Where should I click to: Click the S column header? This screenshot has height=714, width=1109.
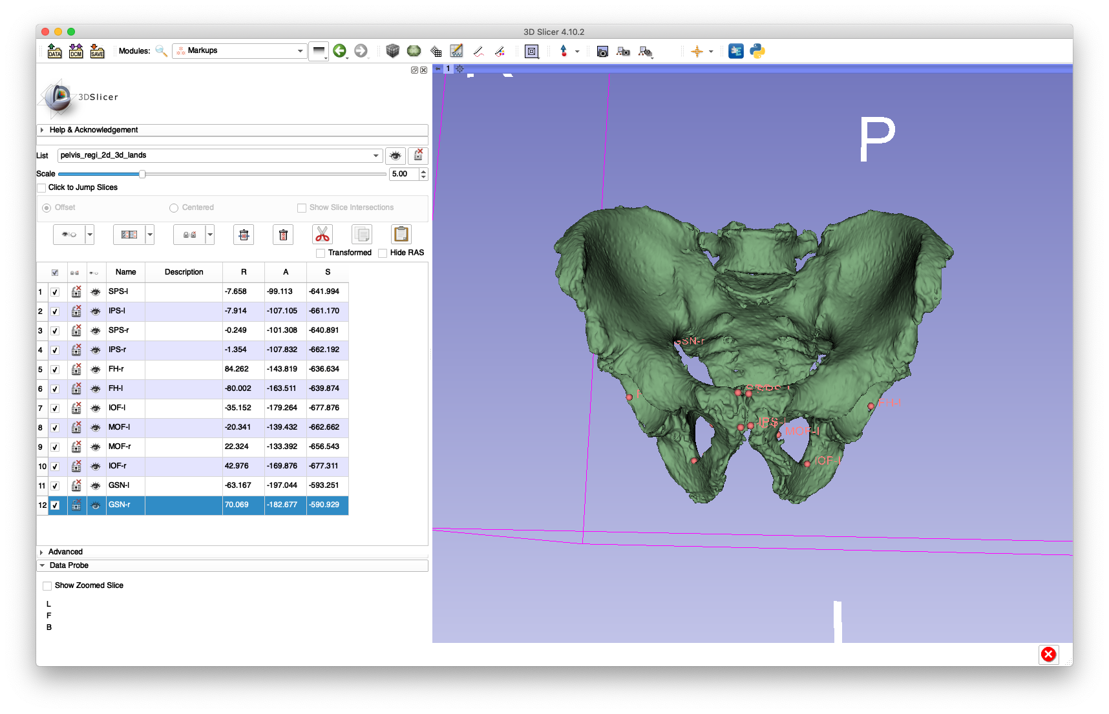tap(328, 272)
